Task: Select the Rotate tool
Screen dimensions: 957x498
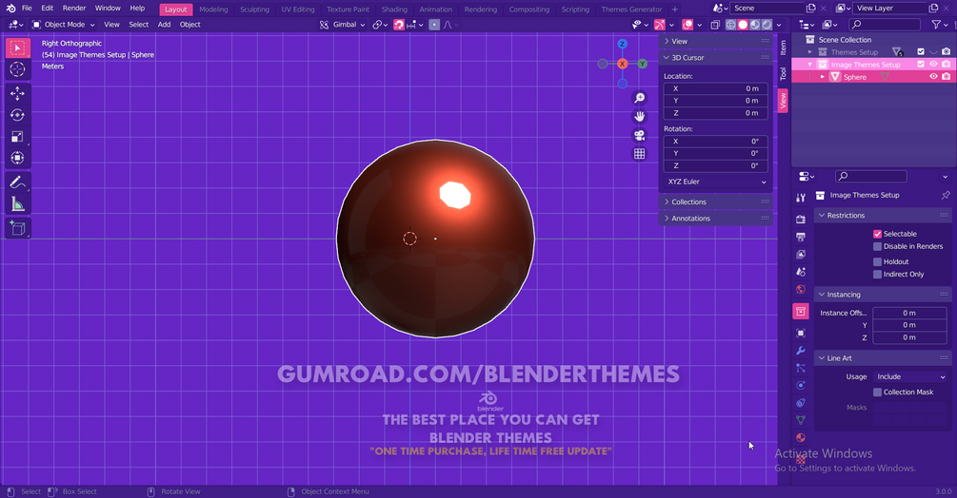Action: [x=18, y=115]
